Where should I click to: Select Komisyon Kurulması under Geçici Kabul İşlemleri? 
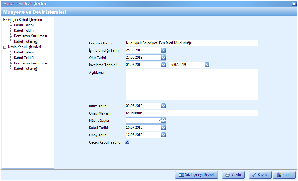click(30, 36)
